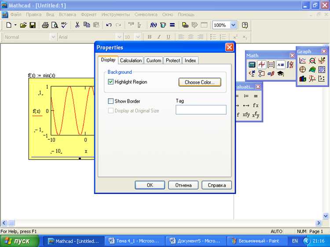Screen dimensions: 330x247
Task: Click the New worksheet icon
Action: point(9,25)
